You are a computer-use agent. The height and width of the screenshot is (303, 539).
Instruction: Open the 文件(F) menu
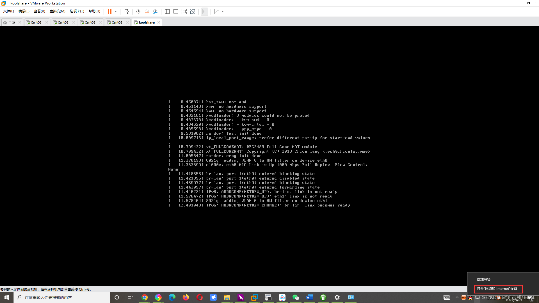click(x=8, y=11)
